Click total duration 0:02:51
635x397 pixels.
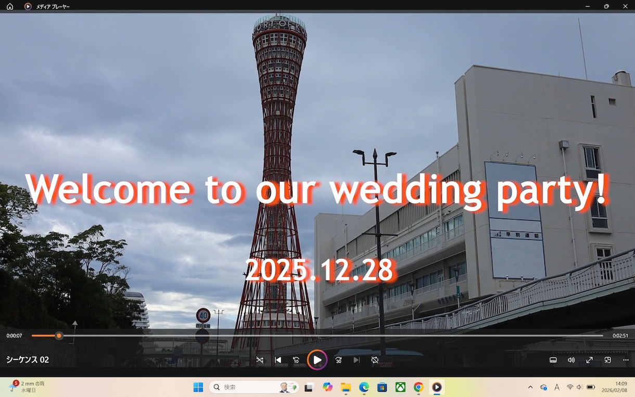pyautogui.click(x=620, y=336)
